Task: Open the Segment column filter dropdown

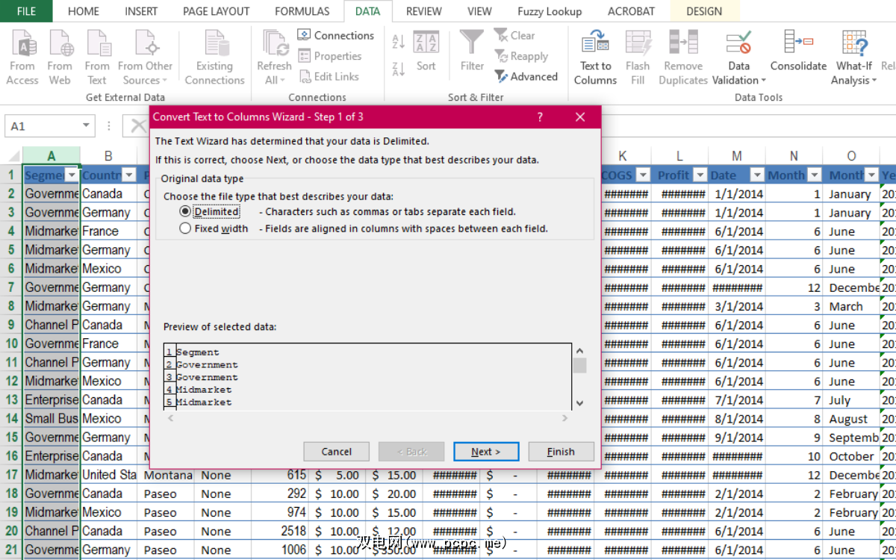Action: (x=72, y=175)
